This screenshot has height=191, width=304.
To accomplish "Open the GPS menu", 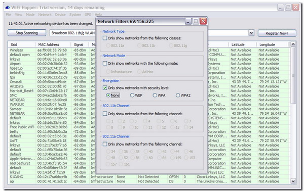I will pyautogui.click(x=88, y=15).
